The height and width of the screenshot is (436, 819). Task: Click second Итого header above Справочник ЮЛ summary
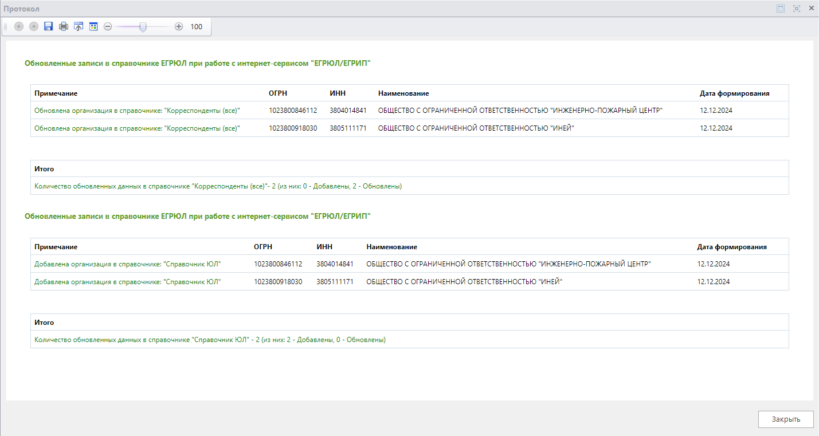[x=44, y=323]
